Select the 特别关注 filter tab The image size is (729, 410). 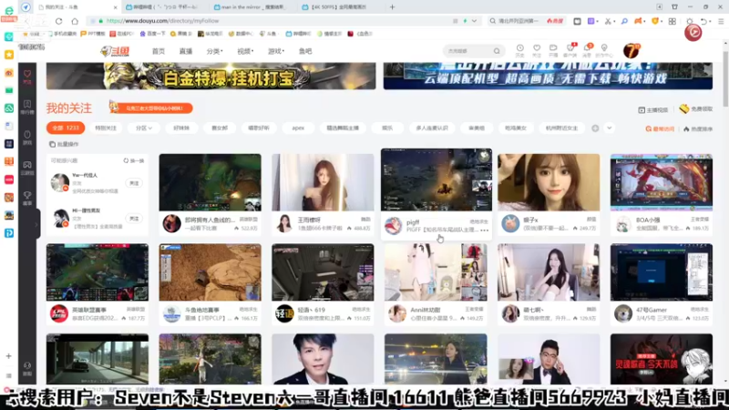[106, 128]
